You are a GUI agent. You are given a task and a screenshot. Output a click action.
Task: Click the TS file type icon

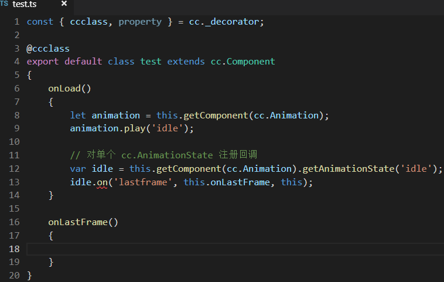(x=4, y=4)
